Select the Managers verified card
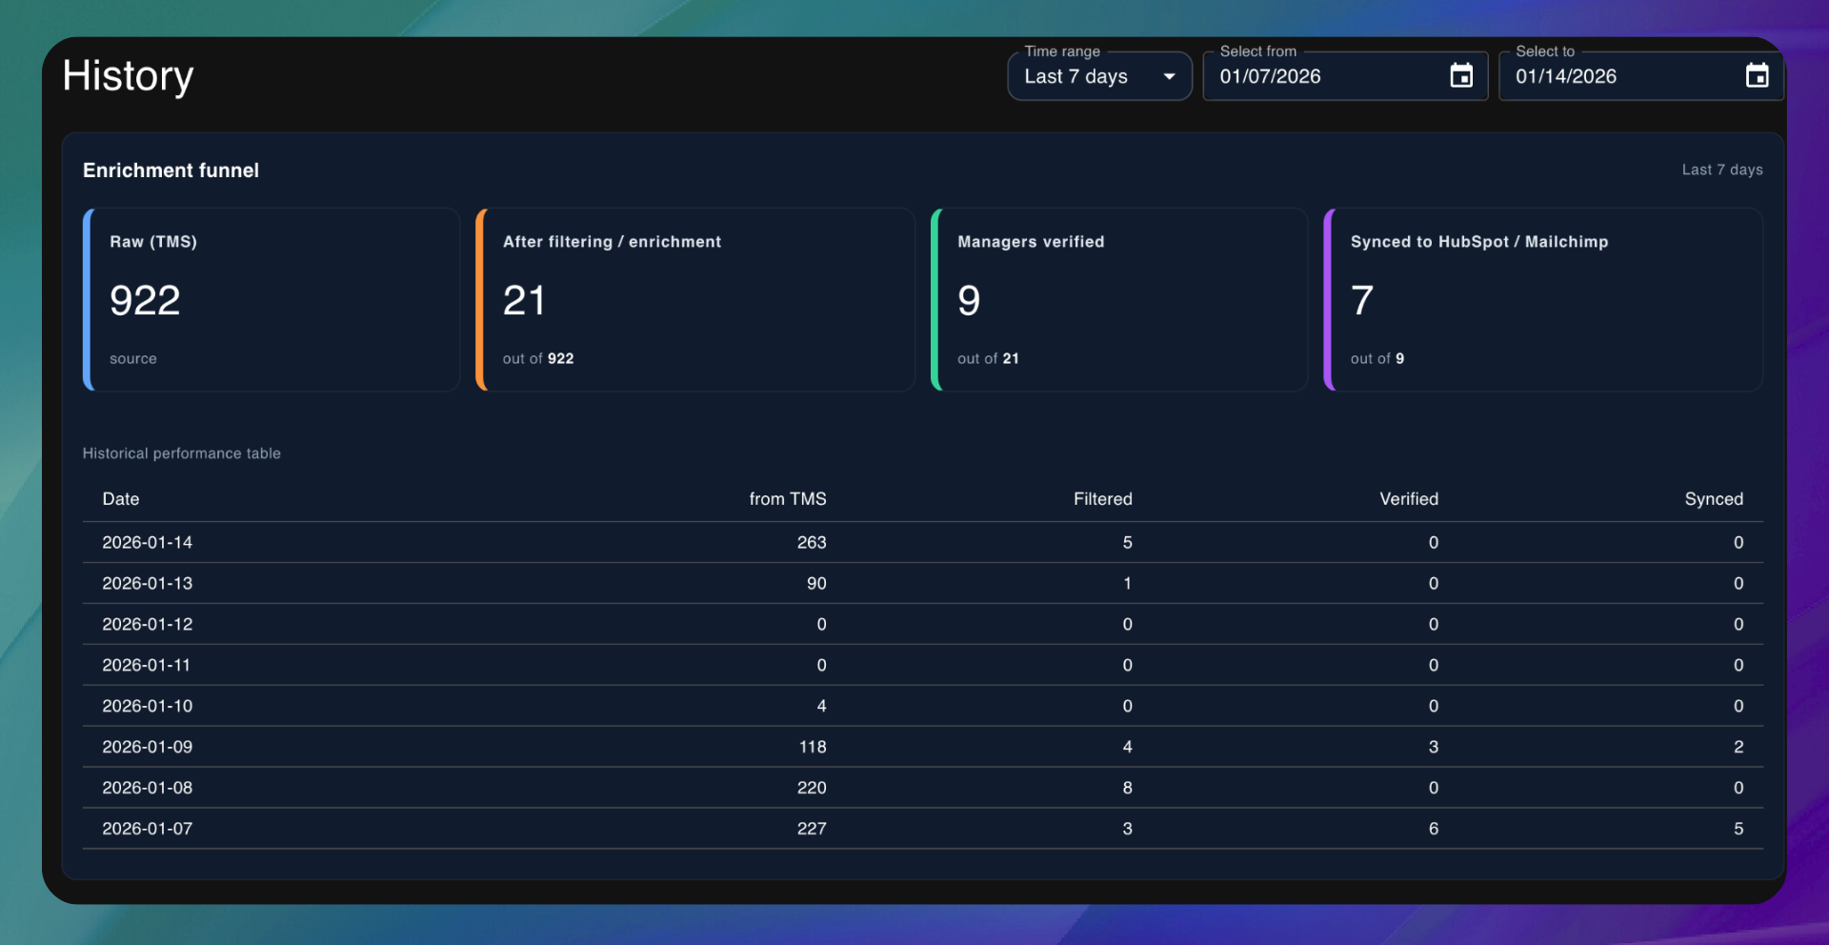The height and width of the screenshot is (945, 1829). pos(1118,299)
